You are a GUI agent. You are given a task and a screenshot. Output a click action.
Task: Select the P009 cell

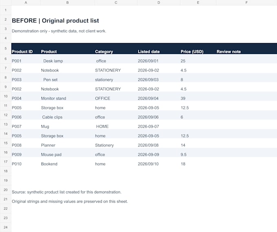(x=26, y=152)
